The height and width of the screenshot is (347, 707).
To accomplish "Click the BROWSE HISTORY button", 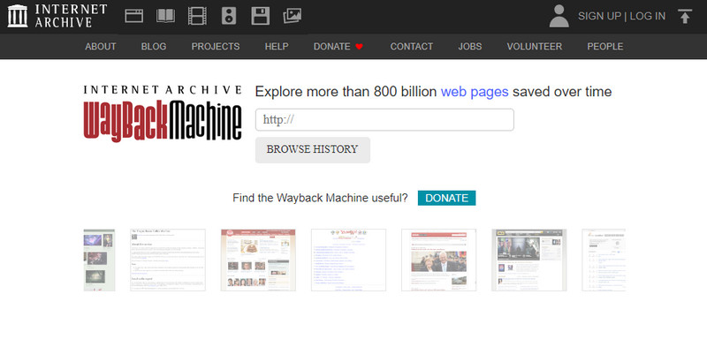I will tap(313, 149).
